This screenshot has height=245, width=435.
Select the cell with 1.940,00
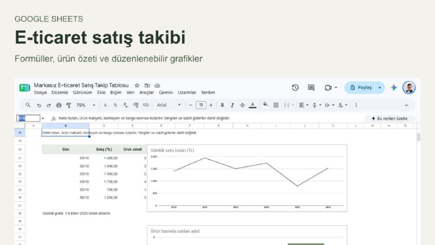pos(104,166)
